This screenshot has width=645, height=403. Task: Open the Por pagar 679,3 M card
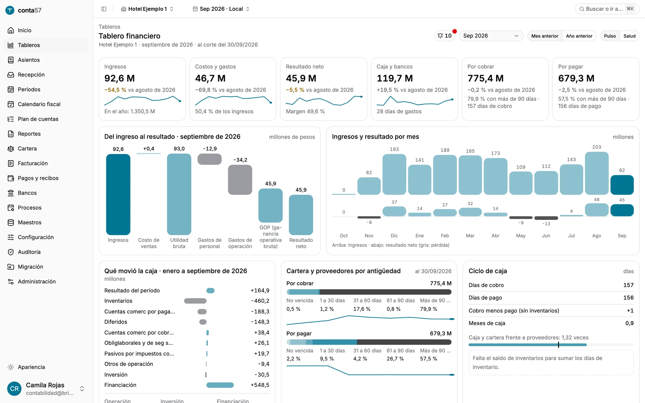click(x=596, y=89)
